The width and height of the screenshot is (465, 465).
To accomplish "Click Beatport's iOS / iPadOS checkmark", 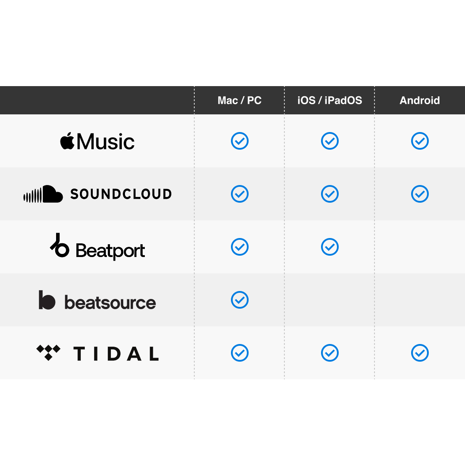I will (330, 247).
